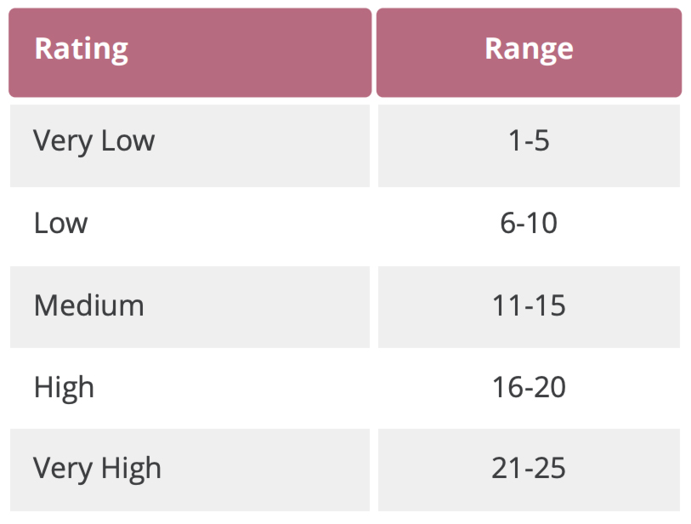Click the 21-25 range value
Screen dimensions: 691x524
coord(529,468)
